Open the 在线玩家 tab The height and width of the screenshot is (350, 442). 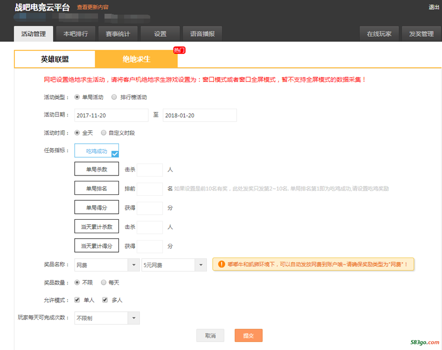tap(379, 34)
